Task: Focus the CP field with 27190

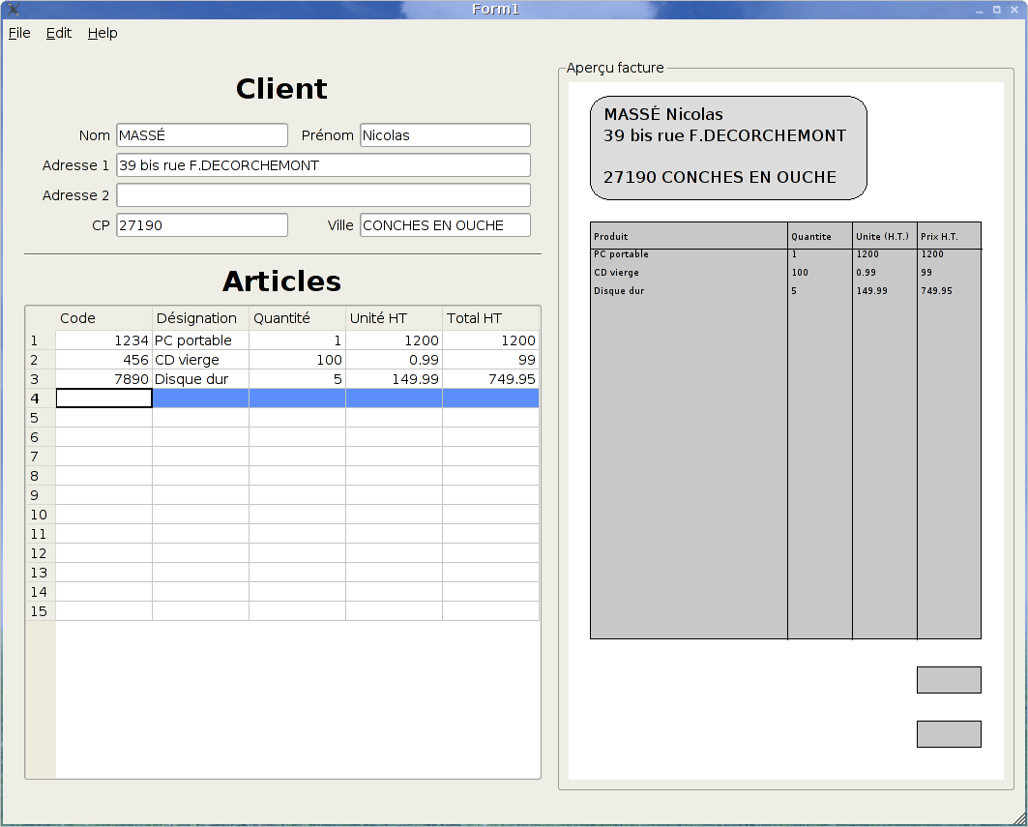Action: pyautogui.click(x=201, y=225)
